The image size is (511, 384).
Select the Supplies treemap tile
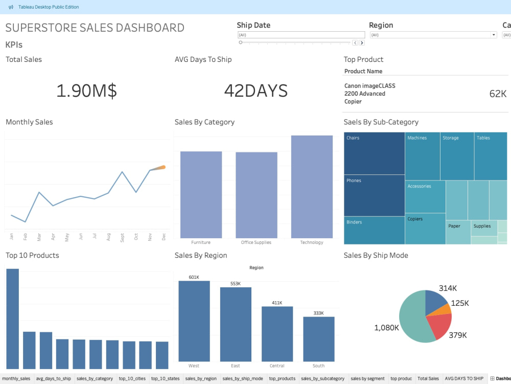pyautogui.click(x=484, y=228)
